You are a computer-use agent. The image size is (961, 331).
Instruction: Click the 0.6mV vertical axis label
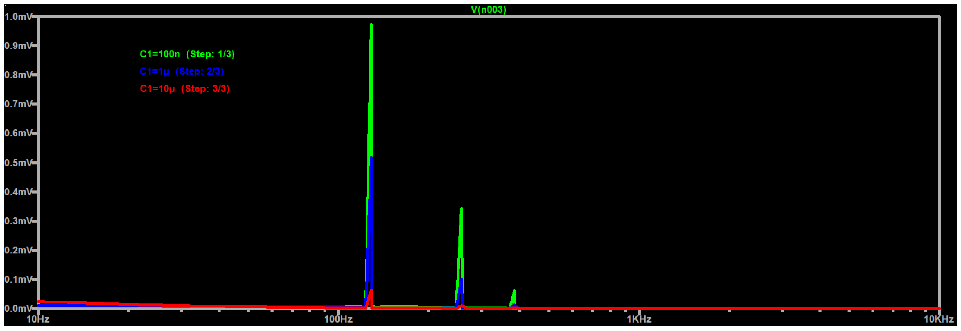pyautogui.click(x=18, y=133)
